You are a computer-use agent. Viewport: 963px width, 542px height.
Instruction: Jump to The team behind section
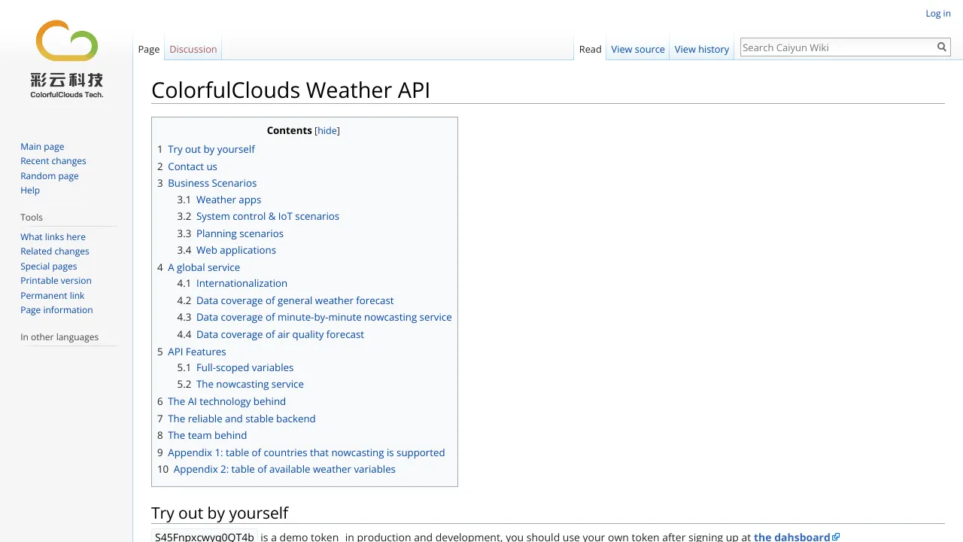tap(202, 435)
